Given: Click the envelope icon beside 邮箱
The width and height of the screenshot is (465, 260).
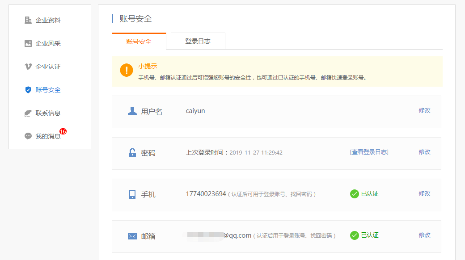Looking at the screenshot, I should tap(132, 236).
